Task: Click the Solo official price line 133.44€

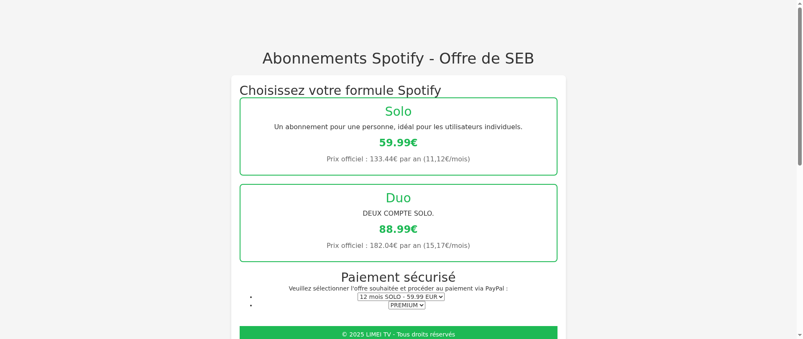Action: coord(398,159)
